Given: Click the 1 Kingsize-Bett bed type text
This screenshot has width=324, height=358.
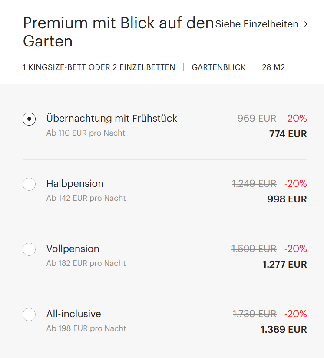Looking at the screenshot, I should coord(99,67).
